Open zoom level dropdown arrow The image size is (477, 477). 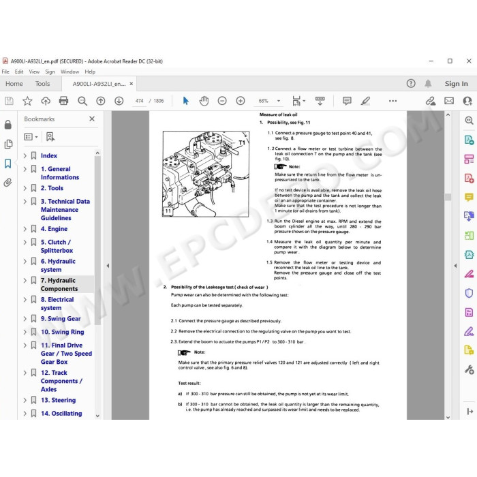coord(278,101)
